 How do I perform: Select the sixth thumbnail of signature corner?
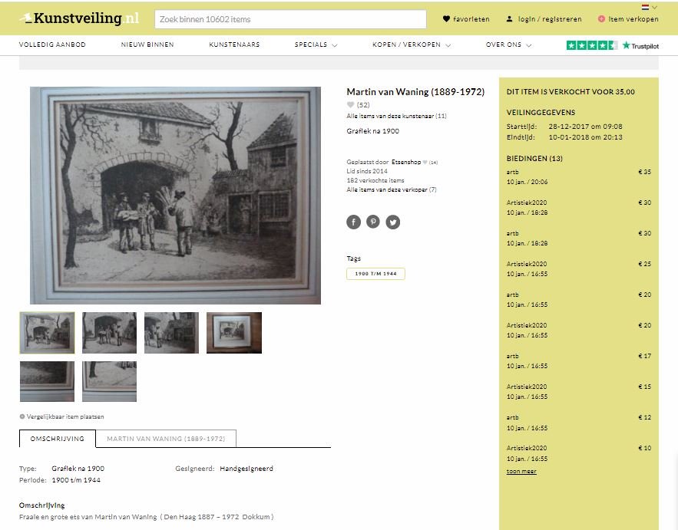click(x=109, y=381)
